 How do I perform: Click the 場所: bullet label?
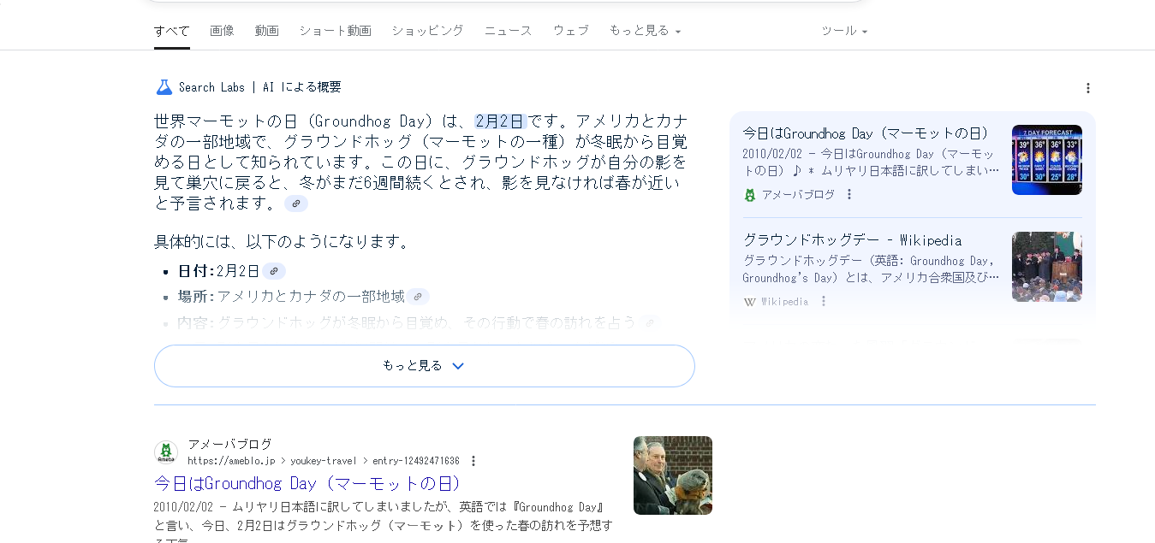[x=197, y=297]
